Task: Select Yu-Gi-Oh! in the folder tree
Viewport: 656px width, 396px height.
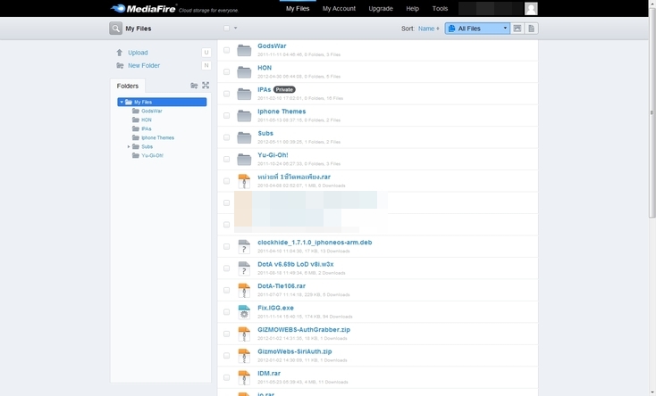Action: click(152, 155)
